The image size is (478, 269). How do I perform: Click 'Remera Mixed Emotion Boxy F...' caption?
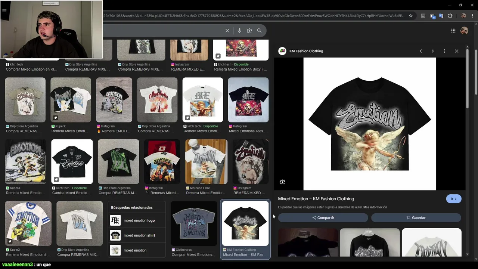coord(240,69)
